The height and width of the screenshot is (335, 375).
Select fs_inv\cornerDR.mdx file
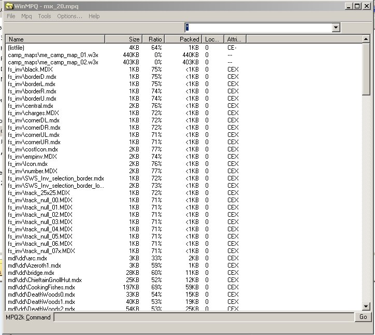click(x=34, y=128)
